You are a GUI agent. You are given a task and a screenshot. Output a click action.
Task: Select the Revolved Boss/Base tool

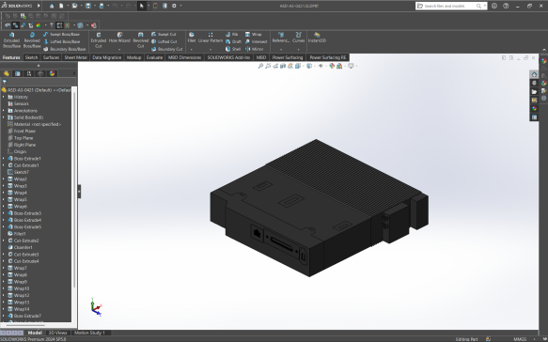click(32, 40)
